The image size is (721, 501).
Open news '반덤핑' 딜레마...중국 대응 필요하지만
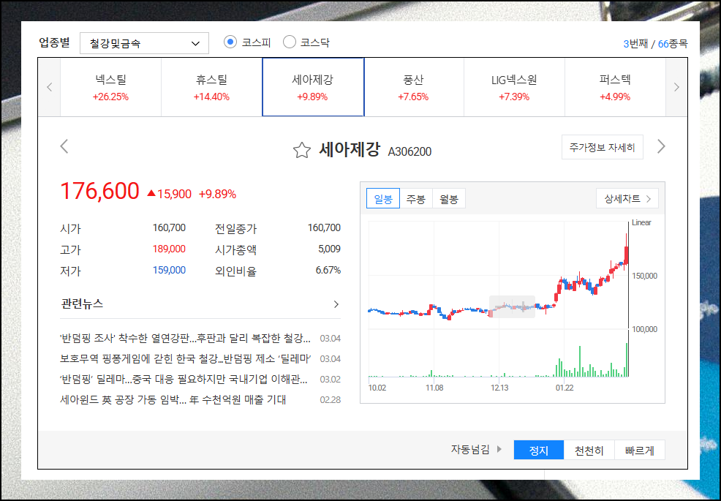coord(184,379)
